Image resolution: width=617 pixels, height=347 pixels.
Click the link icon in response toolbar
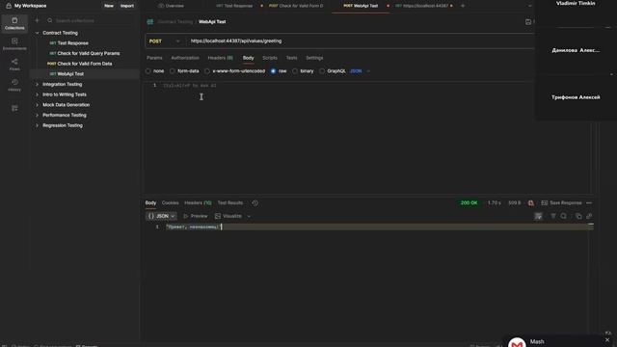589,216
